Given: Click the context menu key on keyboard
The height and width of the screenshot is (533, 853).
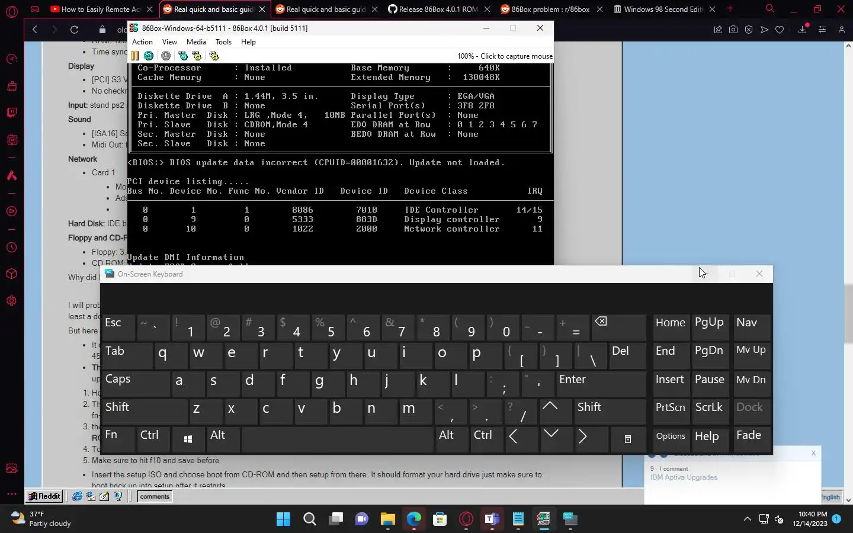Looking at the screenshot, I should (x=628, y=440).
